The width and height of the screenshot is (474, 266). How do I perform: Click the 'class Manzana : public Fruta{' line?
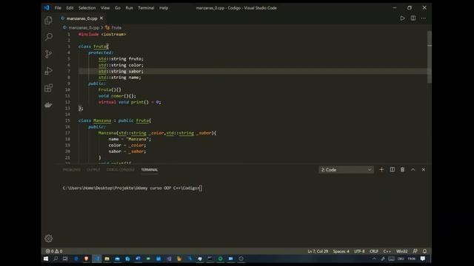tap(115, 120)
